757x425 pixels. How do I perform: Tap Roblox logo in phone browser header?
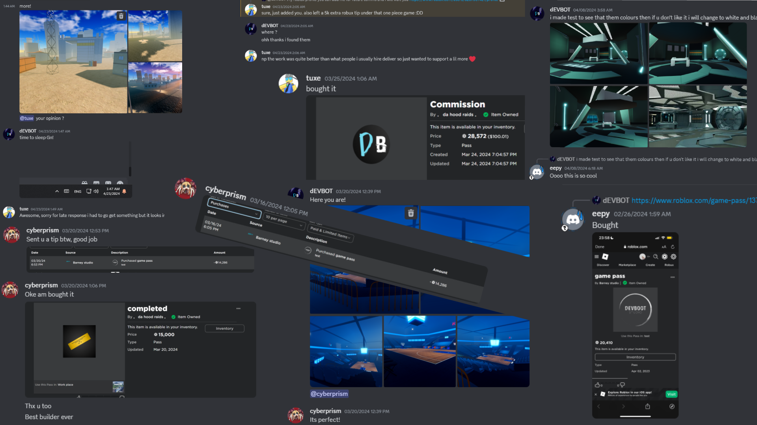click(x=605, y=257)
